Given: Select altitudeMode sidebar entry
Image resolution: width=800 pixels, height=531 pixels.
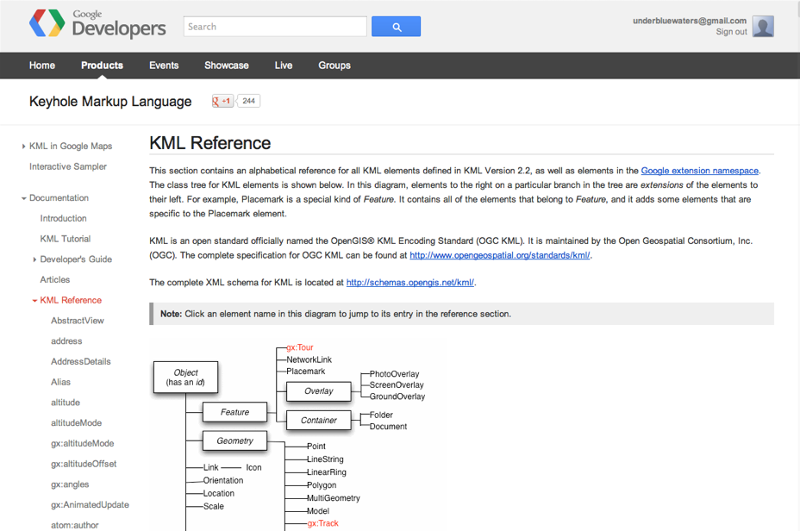Looking at the screenshot, I should tap(76, 423).
